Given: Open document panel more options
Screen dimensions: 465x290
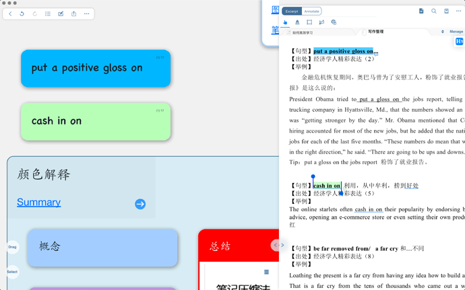Looking at the screenshot, I should coord(458,11).
